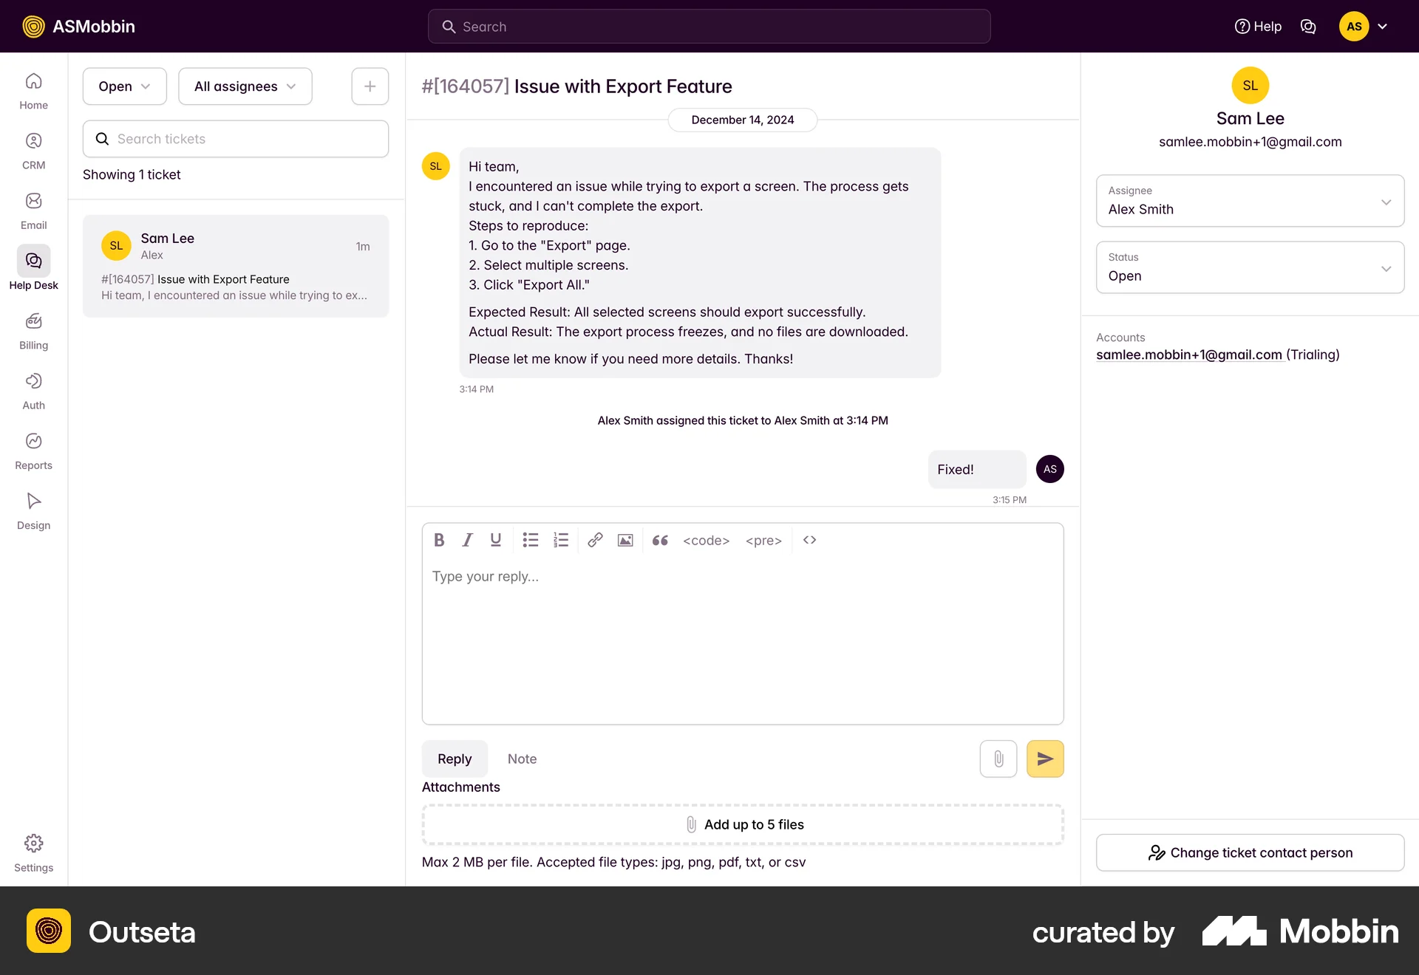
Task: Attach a file using the paperclip icon
Action: tap(998, 759)
